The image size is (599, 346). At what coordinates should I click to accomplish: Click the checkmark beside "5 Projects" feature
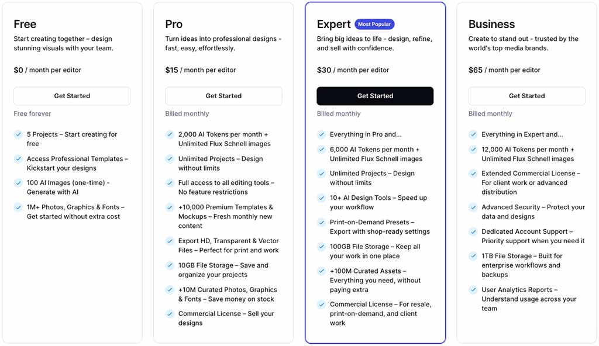[18, 134]
